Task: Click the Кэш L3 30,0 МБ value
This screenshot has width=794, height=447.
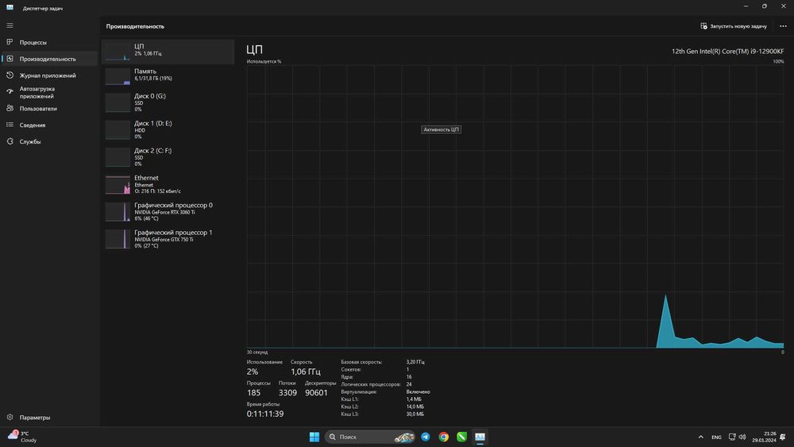Action: coord(415,414)
